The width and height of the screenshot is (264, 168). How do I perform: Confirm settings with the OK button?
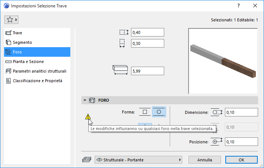click(x=241, y=160)
